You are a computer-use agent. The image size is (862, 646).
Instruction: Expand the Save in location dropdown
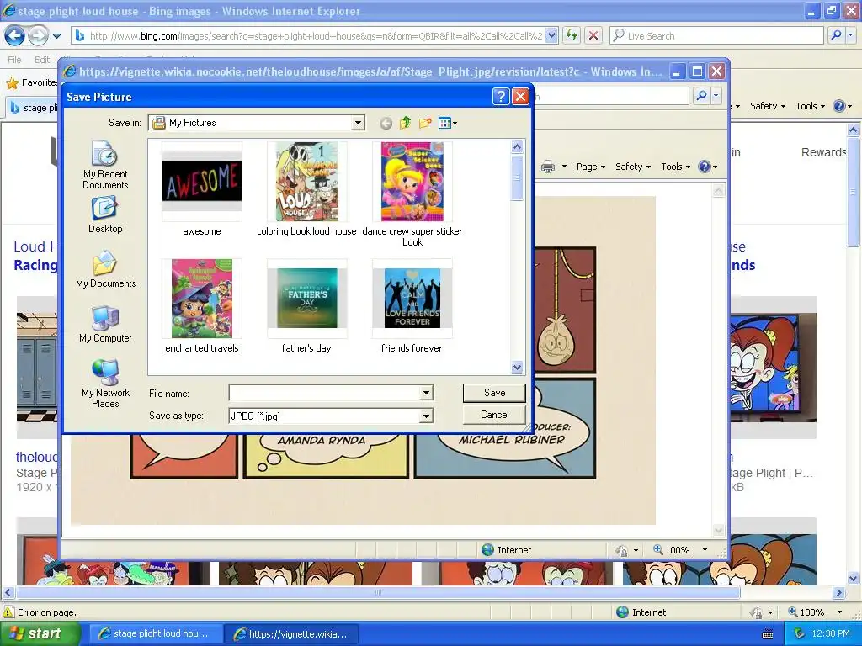click(x=358, y=123)
